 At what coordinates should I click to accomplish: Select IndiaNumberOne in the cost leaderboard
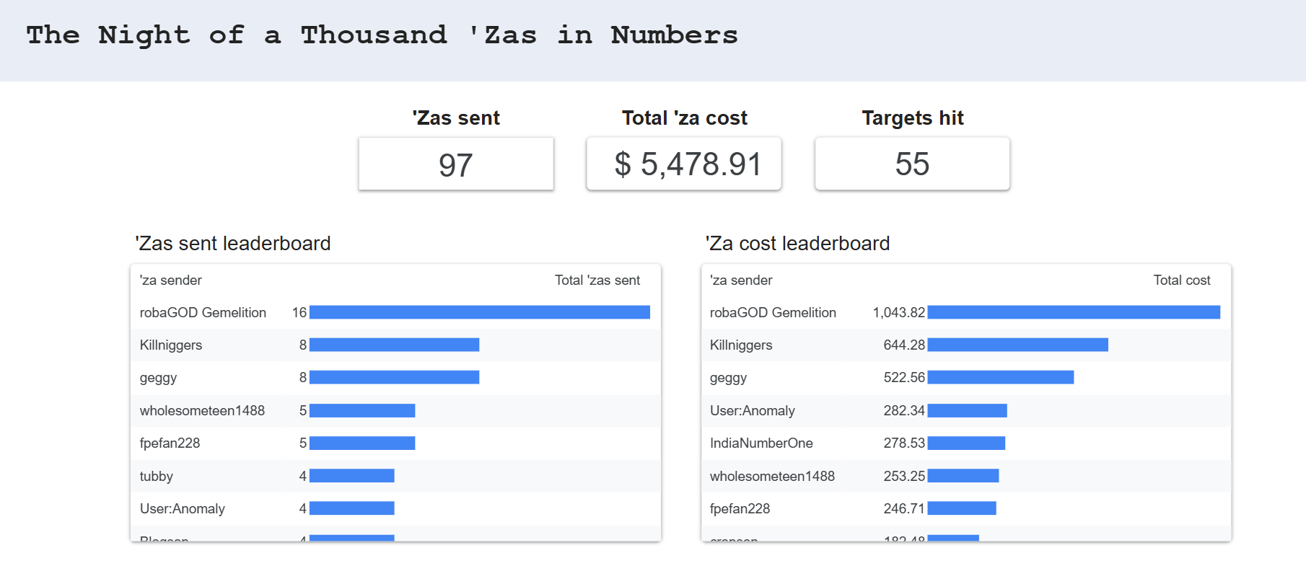761,443
